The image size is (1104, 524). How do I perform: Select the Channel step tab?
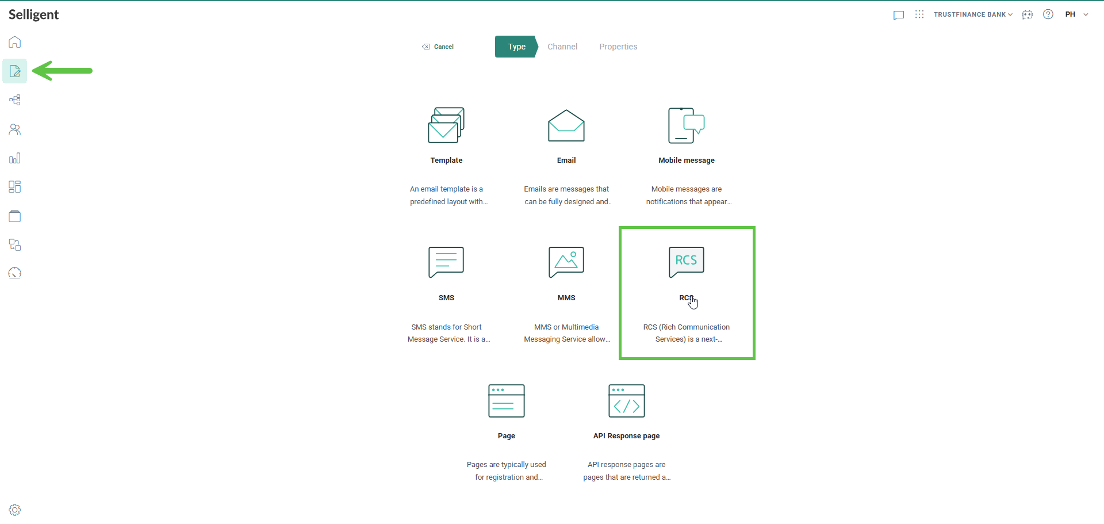tap(562, 47)
